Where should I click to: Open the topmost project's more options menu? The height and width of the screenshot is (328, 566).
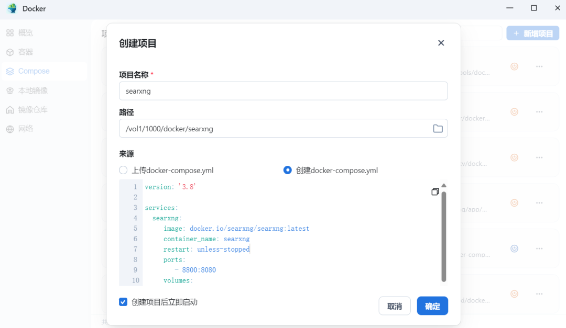click(540, 67)
